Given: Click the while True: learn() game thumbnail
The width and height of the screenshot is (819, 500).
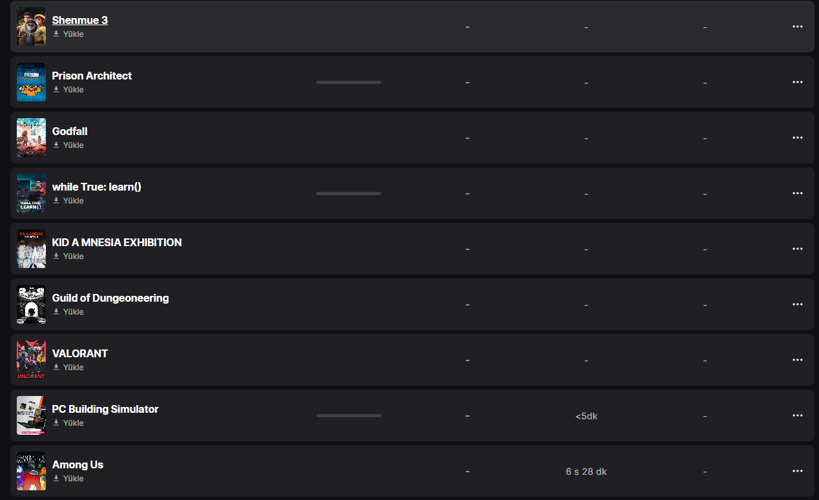Looking at the screenshot, I should click(x=31, y=193).
